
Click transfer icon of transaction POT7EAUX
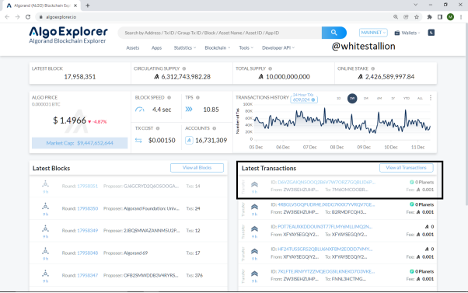click(x=254, y=228)
